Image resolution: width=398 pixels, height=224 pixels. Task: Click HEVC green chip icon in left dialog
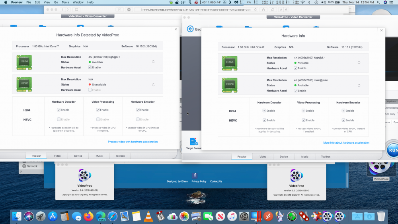[x=24, y=84]
